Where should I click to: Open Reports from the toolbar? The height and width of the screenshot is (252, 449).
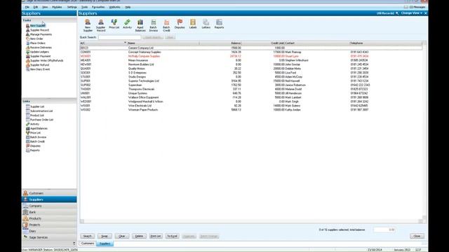point(219,24)
